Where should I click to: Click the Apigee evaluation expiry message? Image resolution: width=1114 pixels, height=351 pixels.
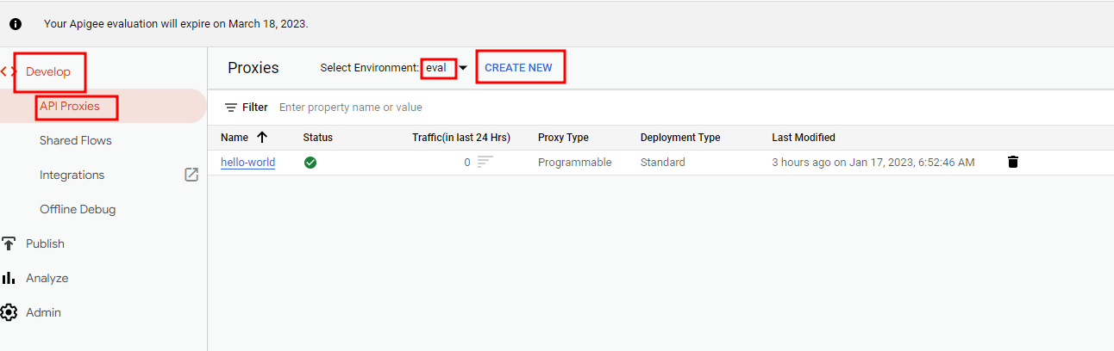point(176,24)
